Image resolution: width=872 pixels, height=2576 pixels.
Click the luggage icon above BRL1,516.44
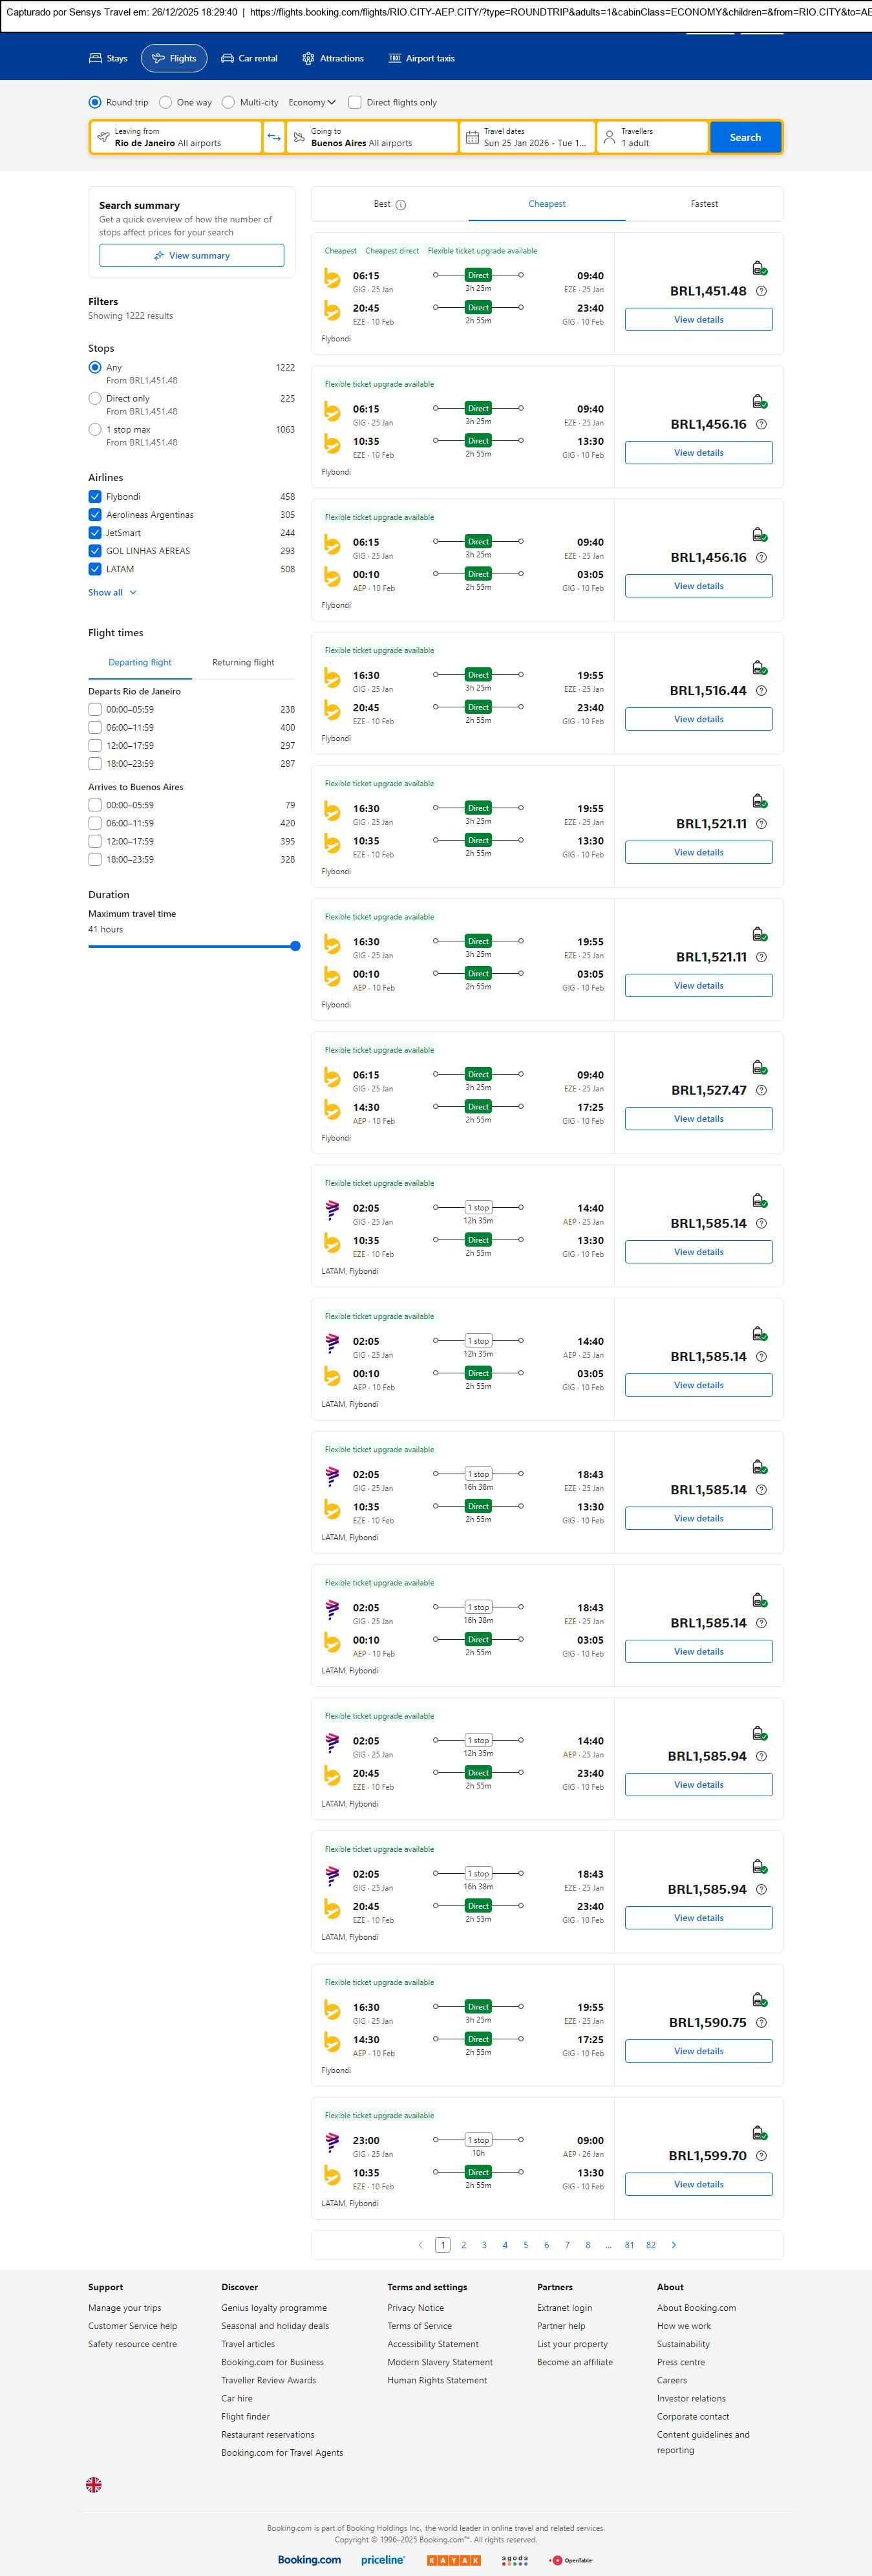(x=759, y=668)
